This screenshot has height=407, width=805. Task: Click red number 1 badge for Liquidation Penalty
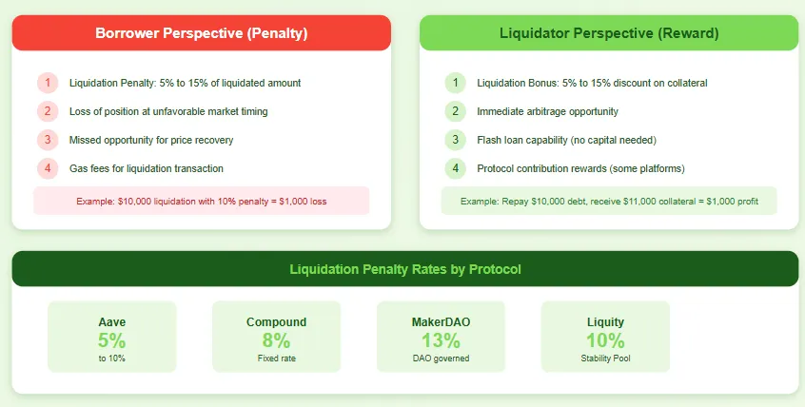coord(48,83)
